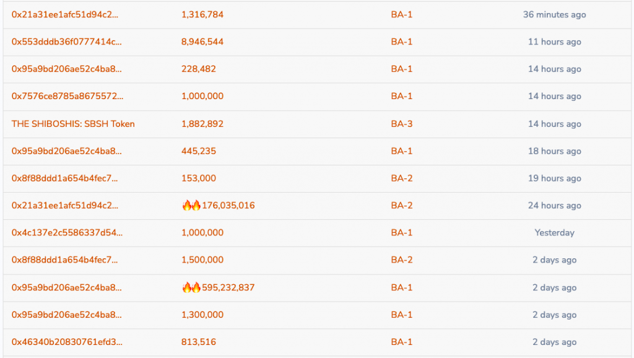Screen dimensions: 634x358
Task: Click the 36 minutes ago timestamp
Action: pyautogui.click(x=554, y=15)
